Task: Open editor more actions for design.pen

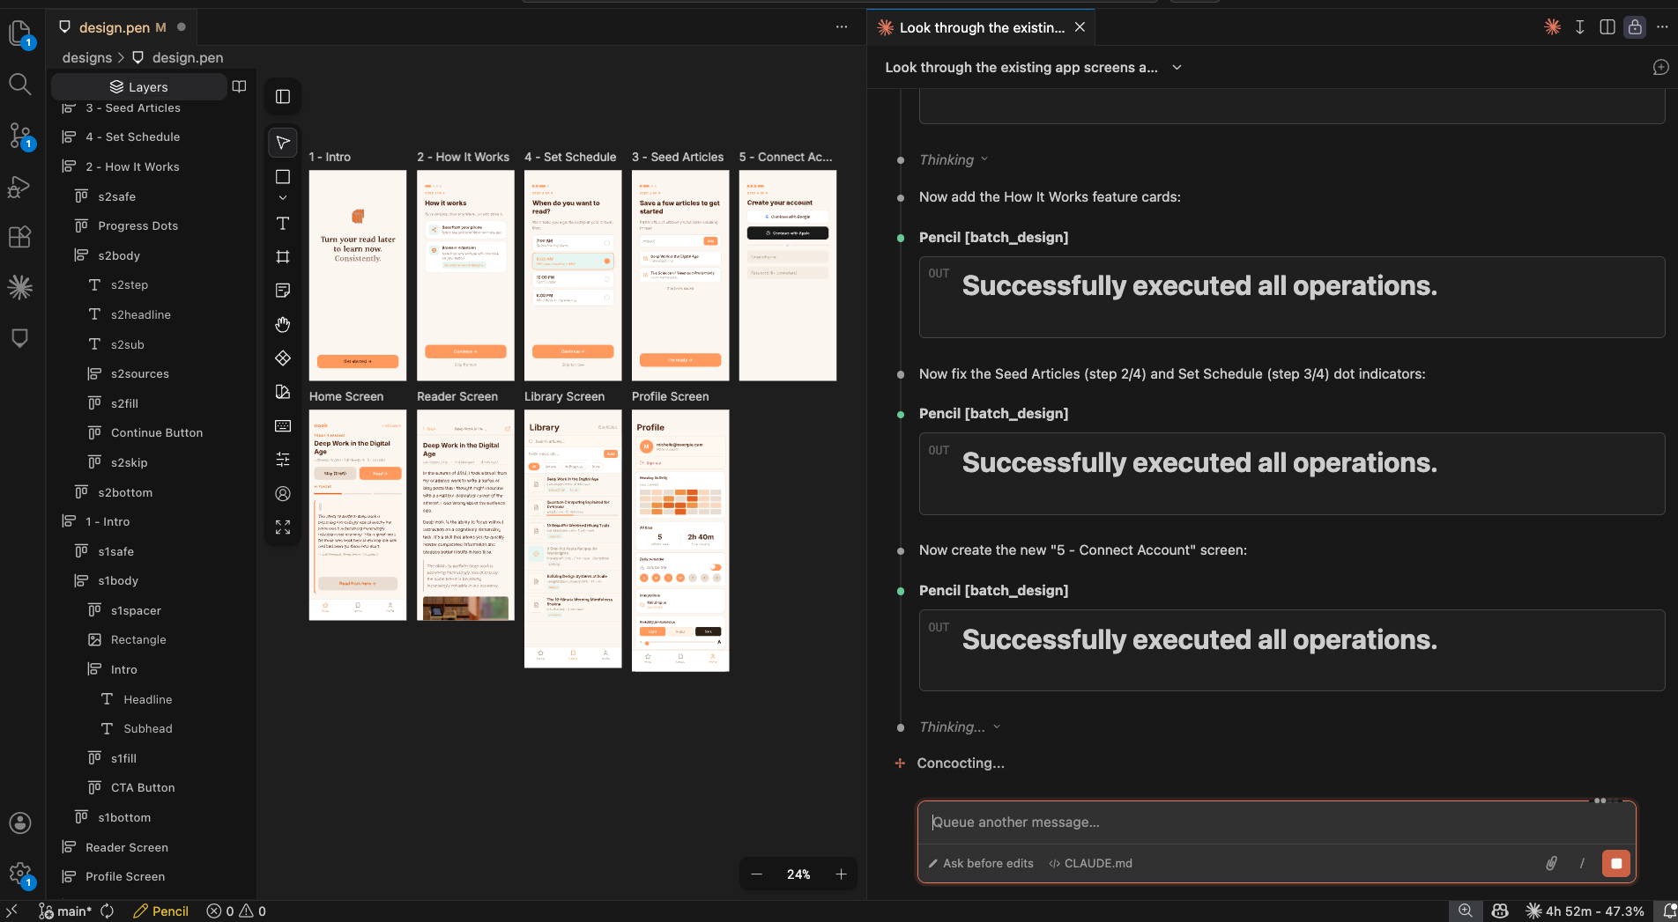Action: coord(842,27)
